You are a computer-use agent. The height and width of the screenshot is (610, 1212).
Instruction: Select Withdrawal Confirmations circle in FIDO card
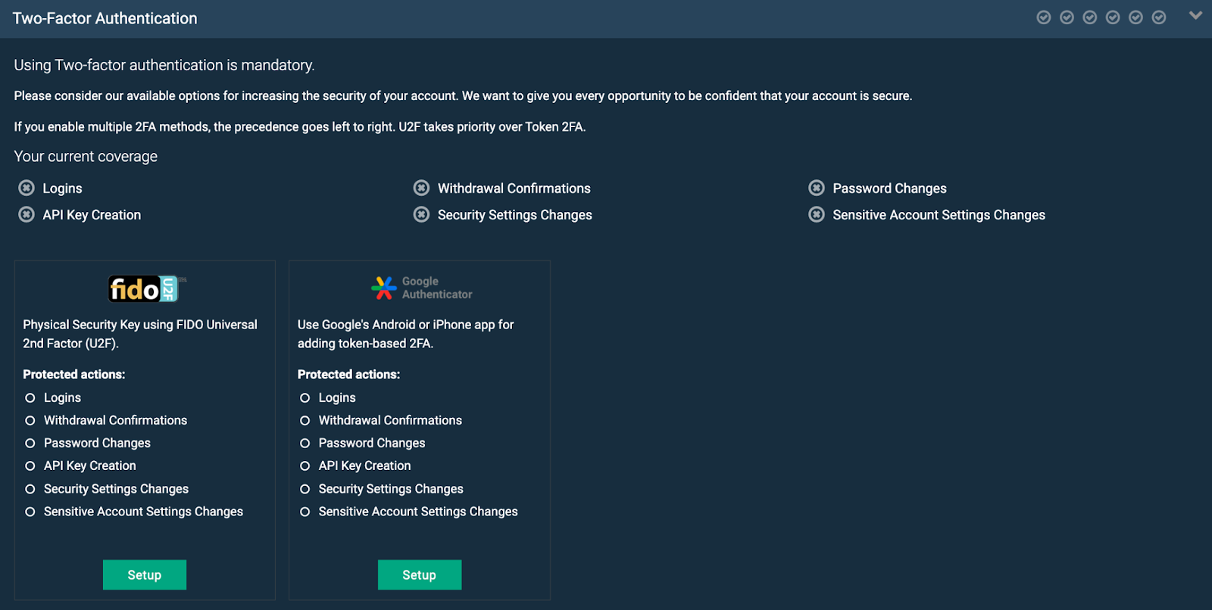tap(30, 420)
